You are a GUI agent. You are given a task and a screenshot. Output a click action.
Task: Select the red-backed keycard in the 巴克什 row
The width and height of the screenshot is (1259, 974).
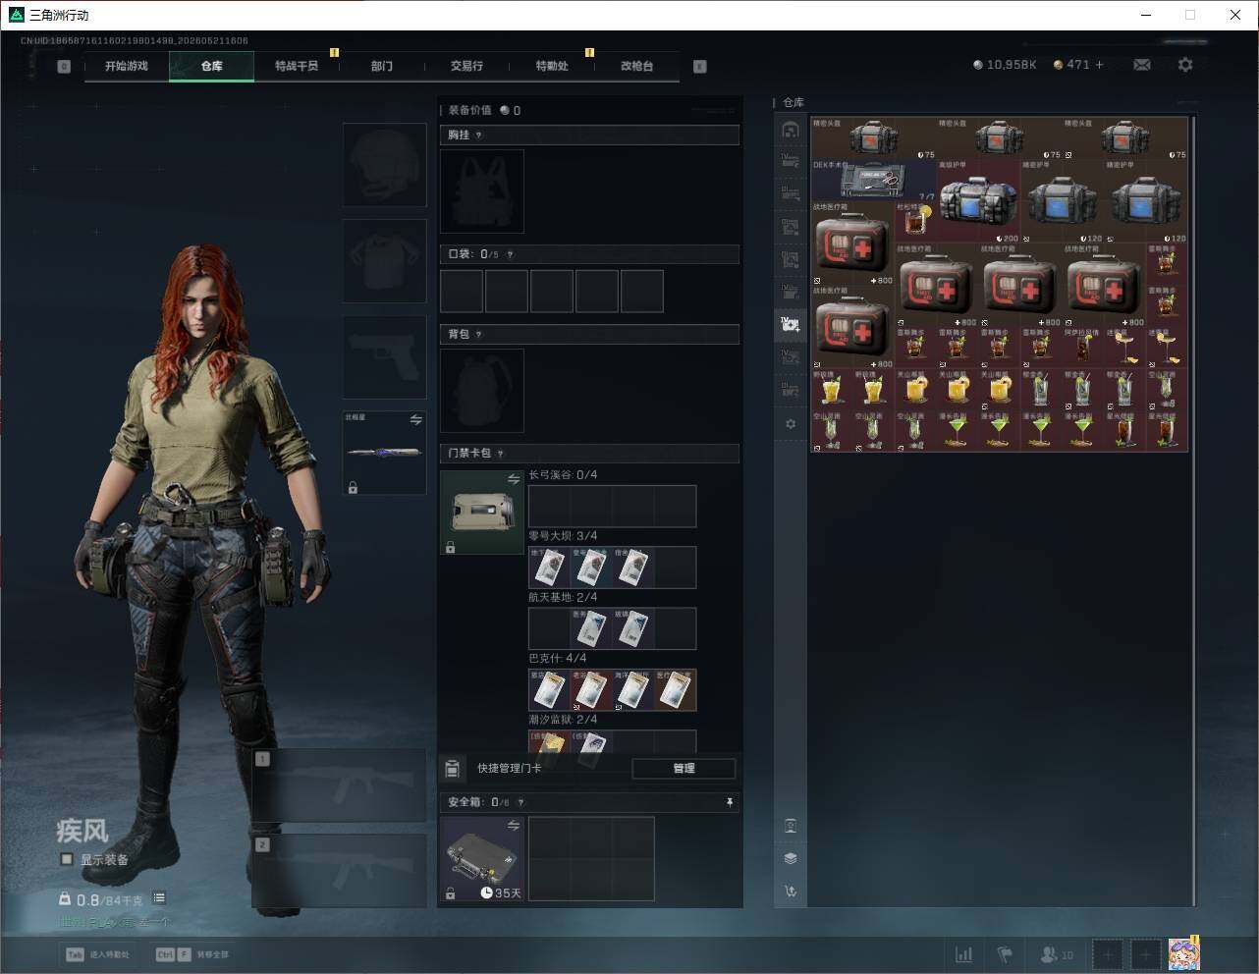[590, 690]
